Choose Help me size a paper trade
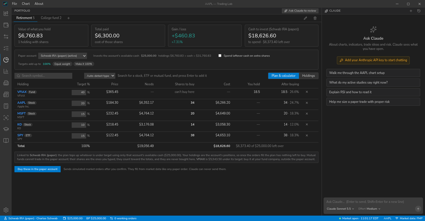 [x=373, y=102]
